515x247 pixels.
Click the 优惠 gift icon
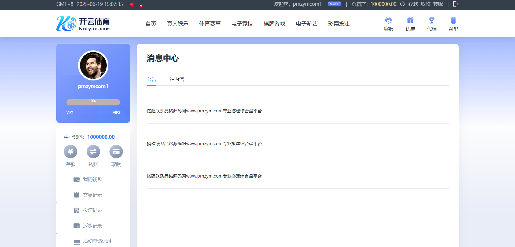point(410,21)
